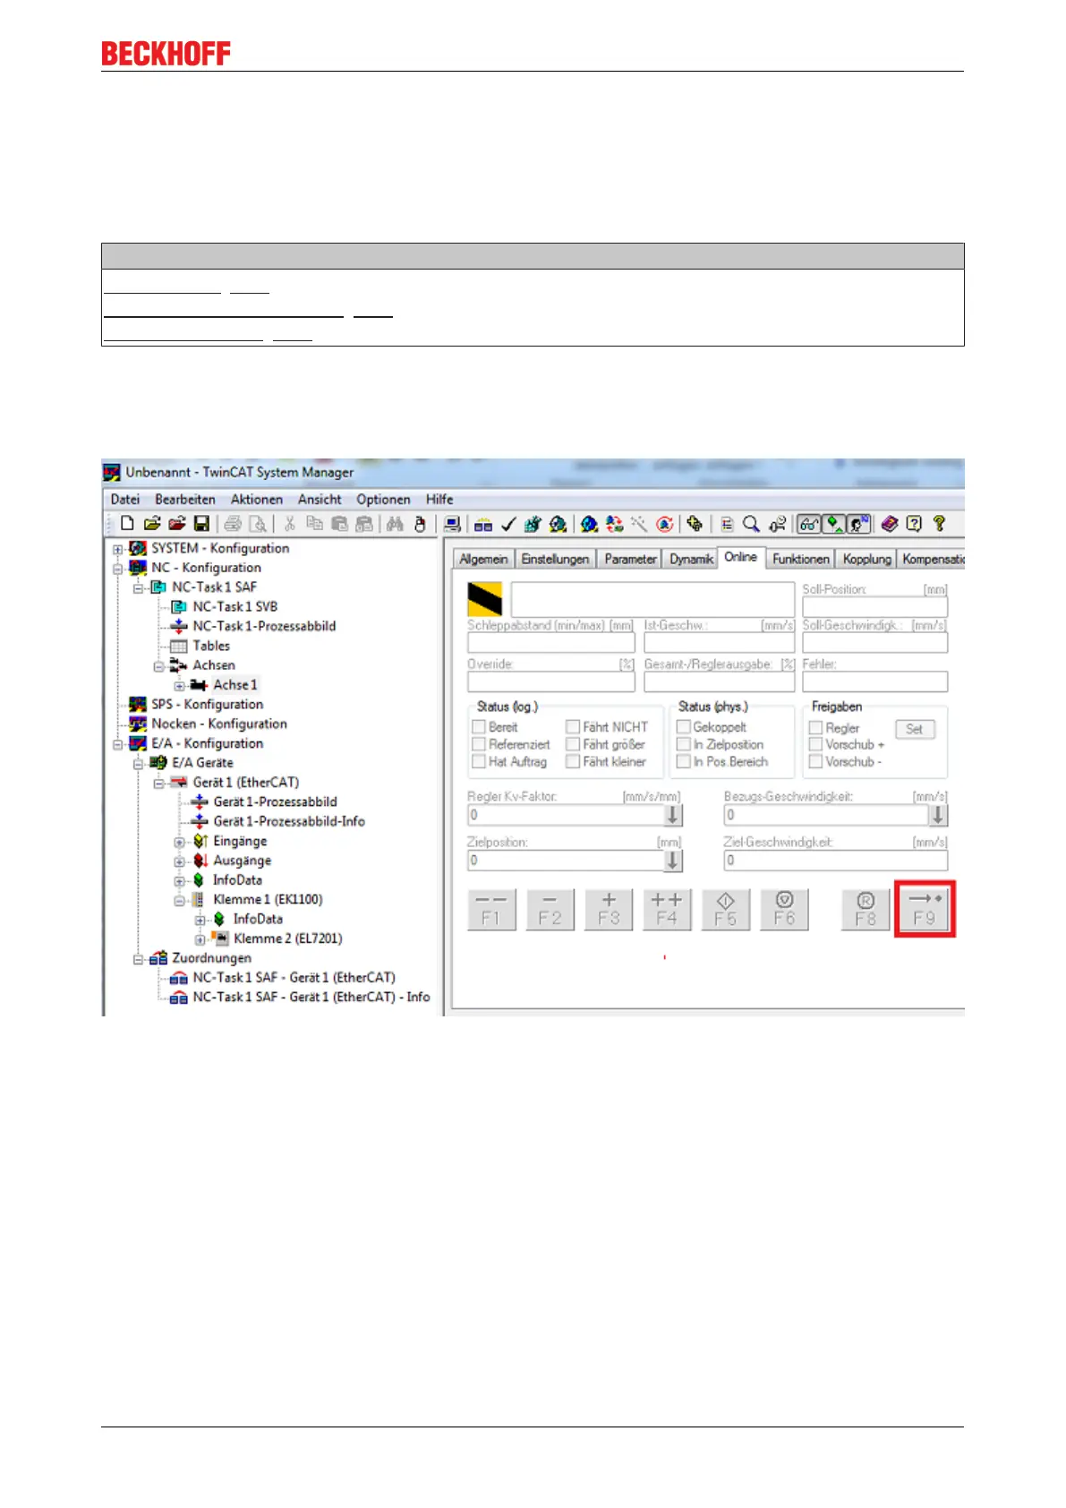Select Gerät 1-Prozessabbild-Info item
The height and width of the screenshot is (1508, 1066).
pyautogui.click(x=289, y=821)
